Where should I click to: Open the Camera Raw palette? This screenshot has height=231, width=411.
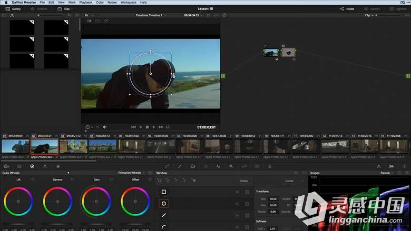click(x=6, y=166)
